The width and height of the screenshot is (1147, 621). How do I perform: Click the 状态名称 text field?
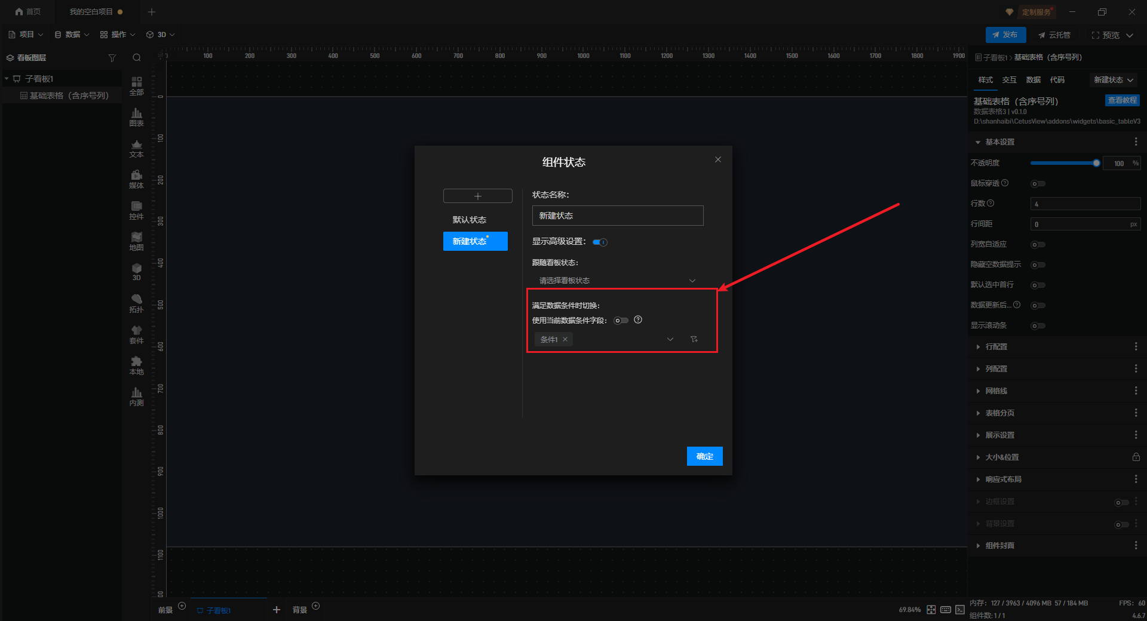[617, 216]
